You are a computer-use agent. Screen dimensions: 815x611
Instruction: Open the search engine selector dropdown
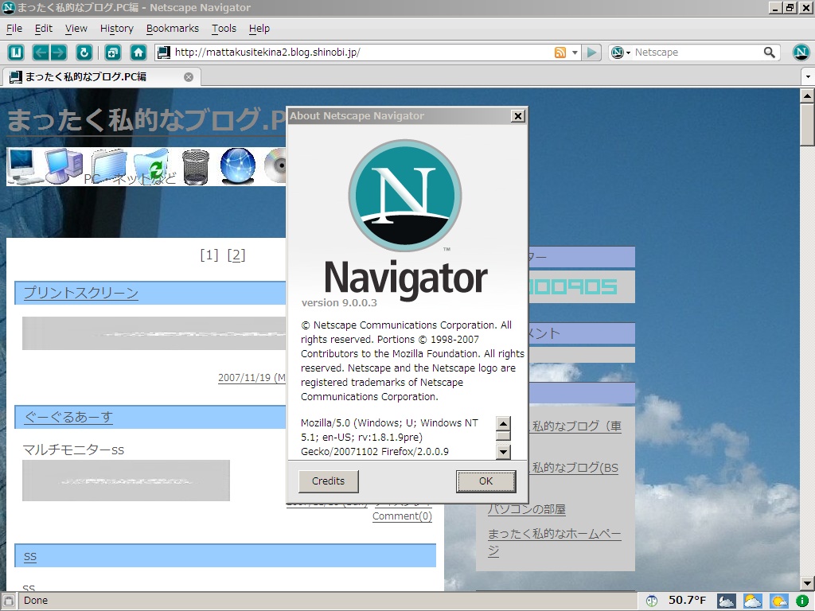click(x=620, y=53)
